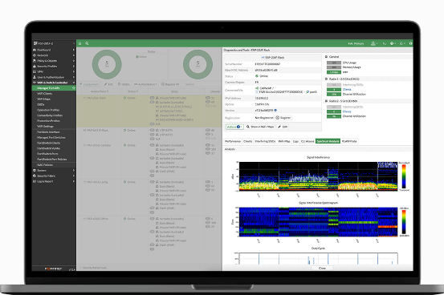Click the info icon next to firmware version
The height and width of the screenshot is (295, 444).
275,111
